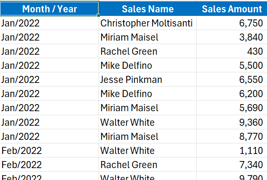
Task: Select the "Month / Year" header cell
Action: (49, 9)
